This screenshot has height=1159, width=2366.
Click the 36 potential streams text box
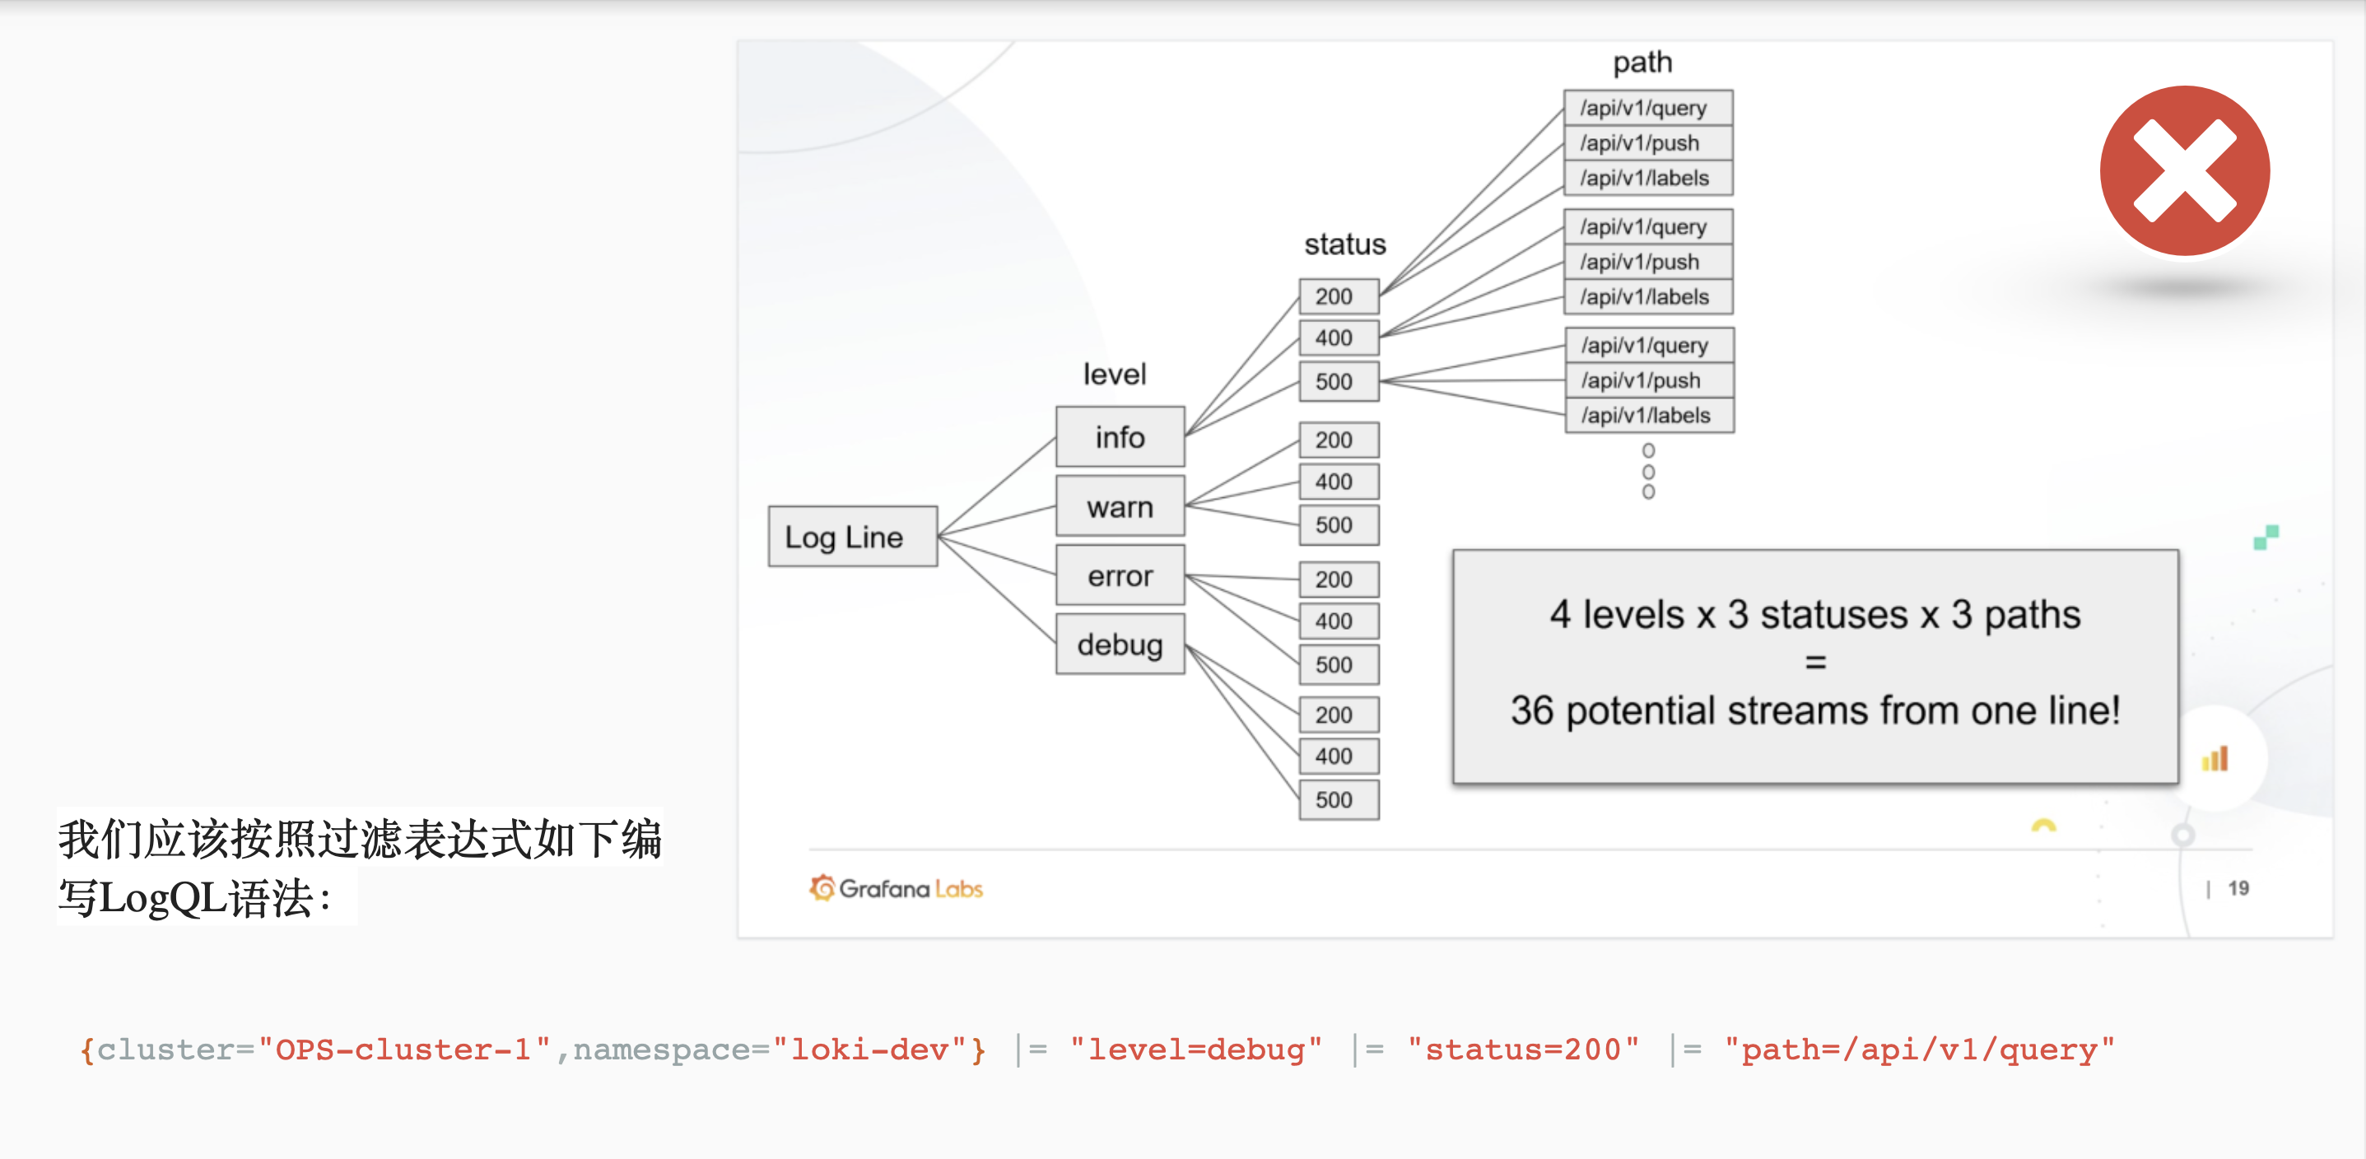1815,666
